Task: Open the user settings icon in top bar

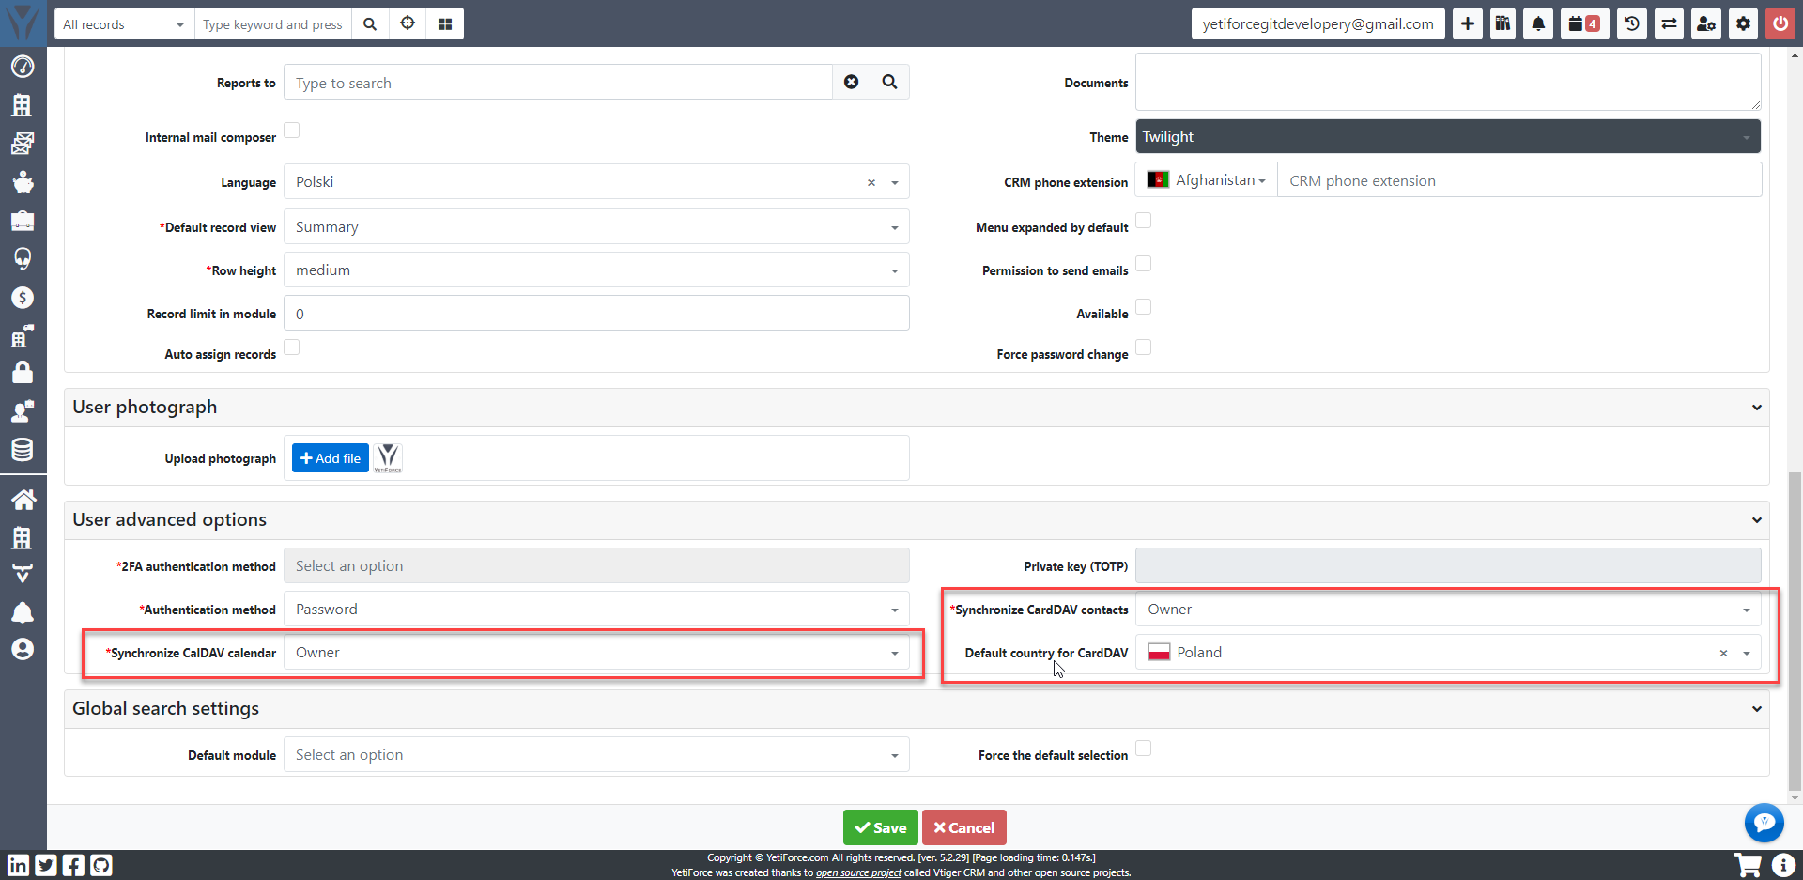Action: [1706, 23]
